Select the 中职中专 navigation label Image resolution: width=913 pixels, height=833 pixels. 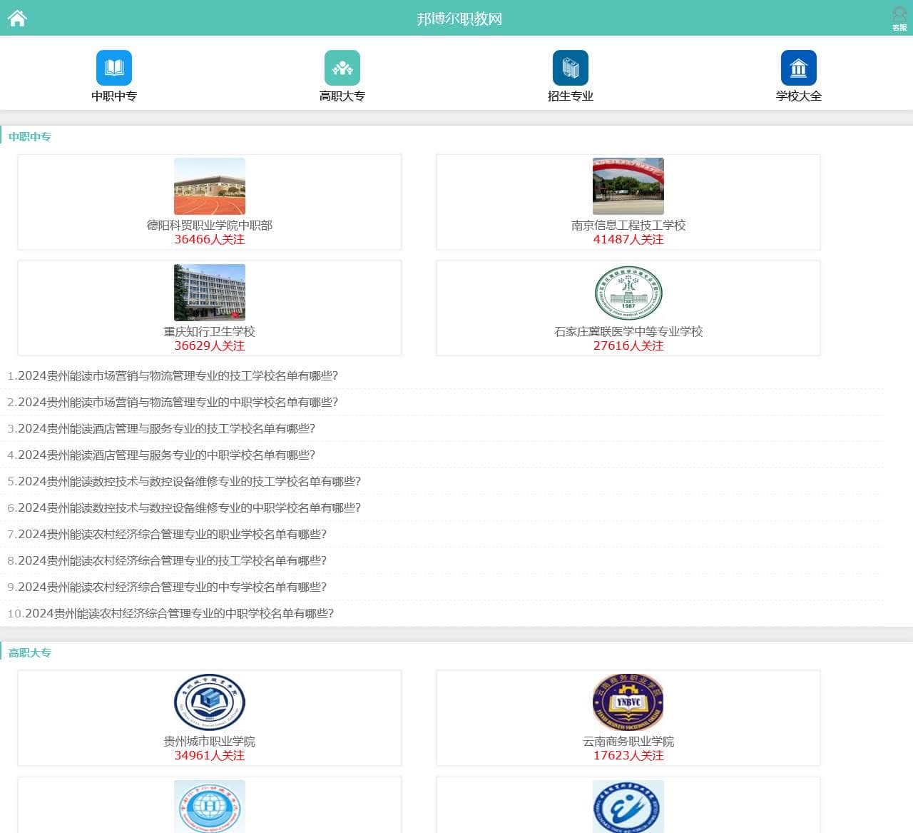pos(114,96)
